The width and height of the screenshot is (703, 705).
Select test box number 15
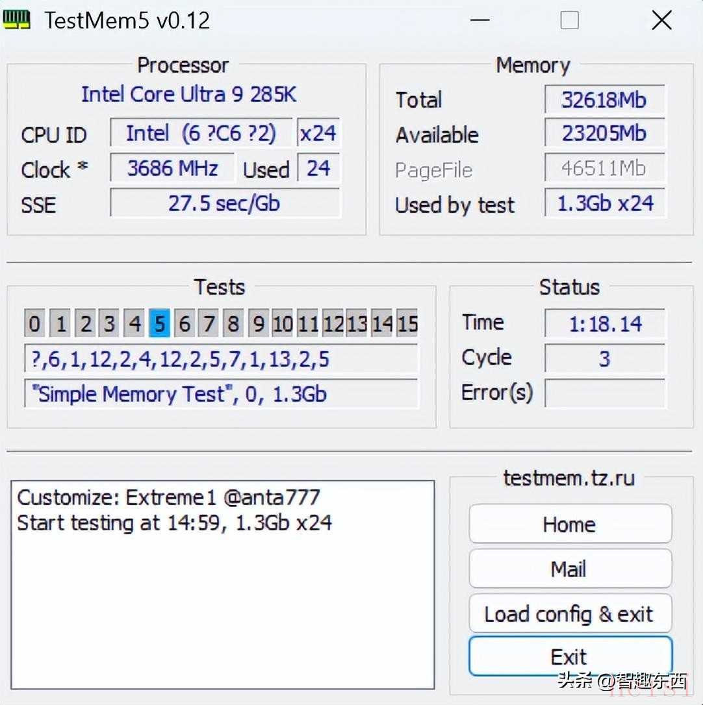(407, 323)
